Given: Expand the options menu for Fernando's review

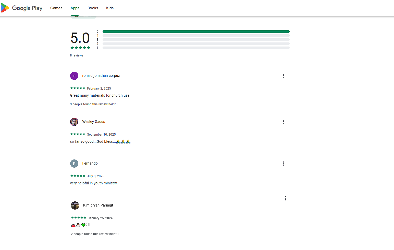Looking at the screenshot, I should 283,164.
